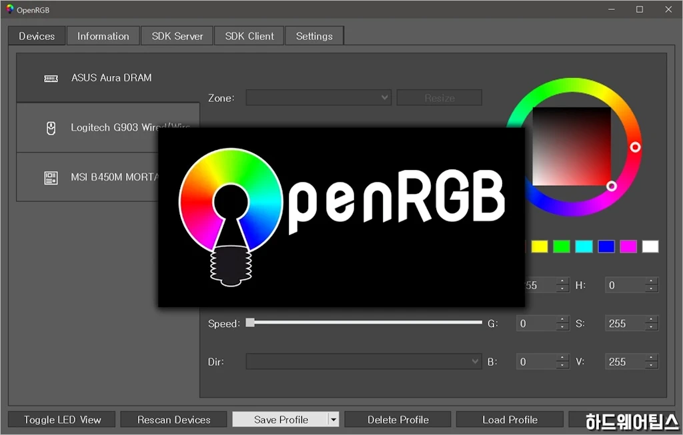Viewport: 683px width, 435px height.
Task: Pick the cyan color swatch
Action: (584, 246)
